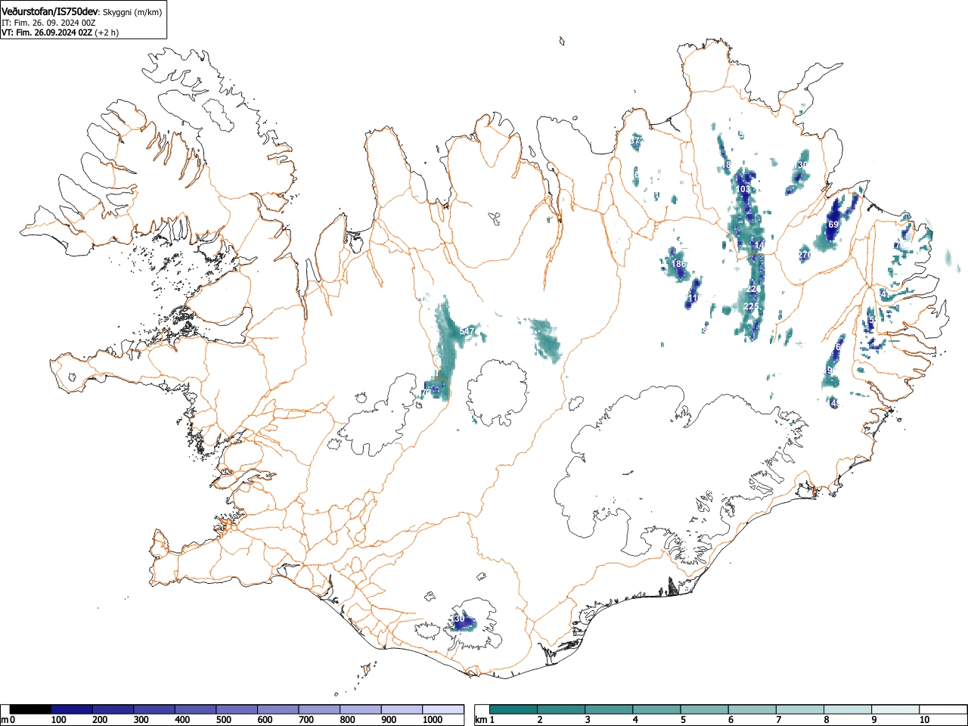Click the 'km' unit label of the right legend
968x726 pixels.
point(480,720)
